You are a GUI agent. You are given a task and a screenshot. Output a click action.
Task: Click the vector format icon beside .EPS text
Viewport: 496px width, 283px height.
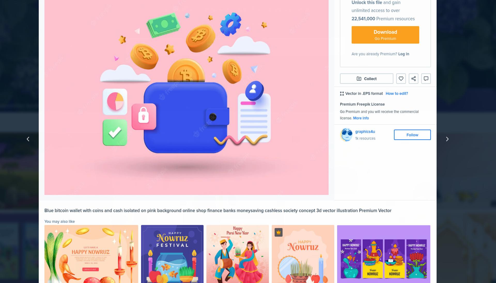click(x=342, y=94)
